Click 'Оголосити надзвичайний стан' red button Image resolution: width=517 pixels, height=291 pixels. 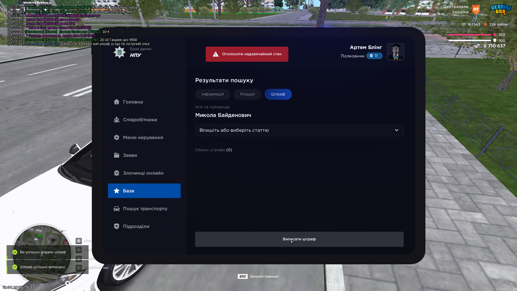tap(247, 54)
